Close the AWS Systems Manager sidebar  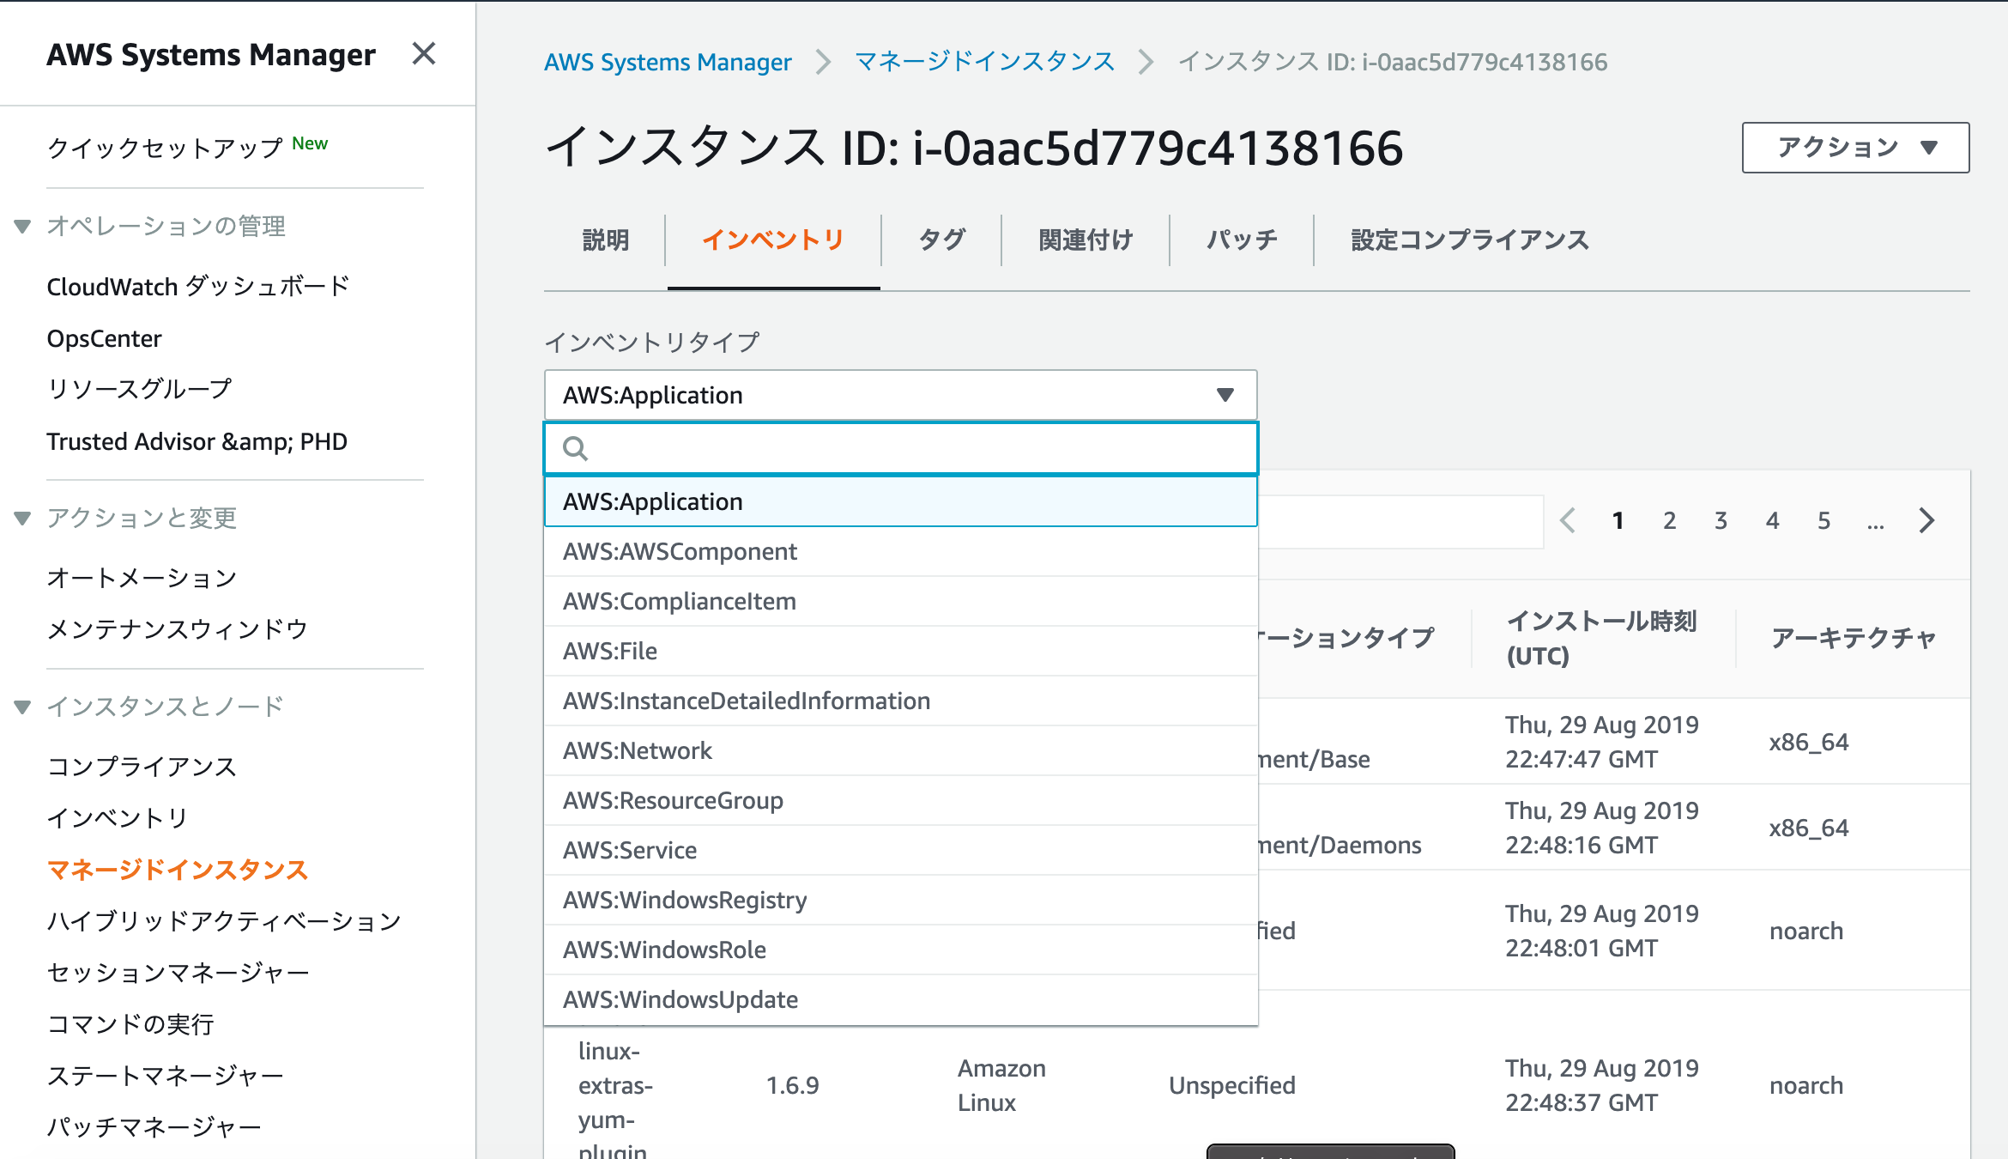pos(424,54)
